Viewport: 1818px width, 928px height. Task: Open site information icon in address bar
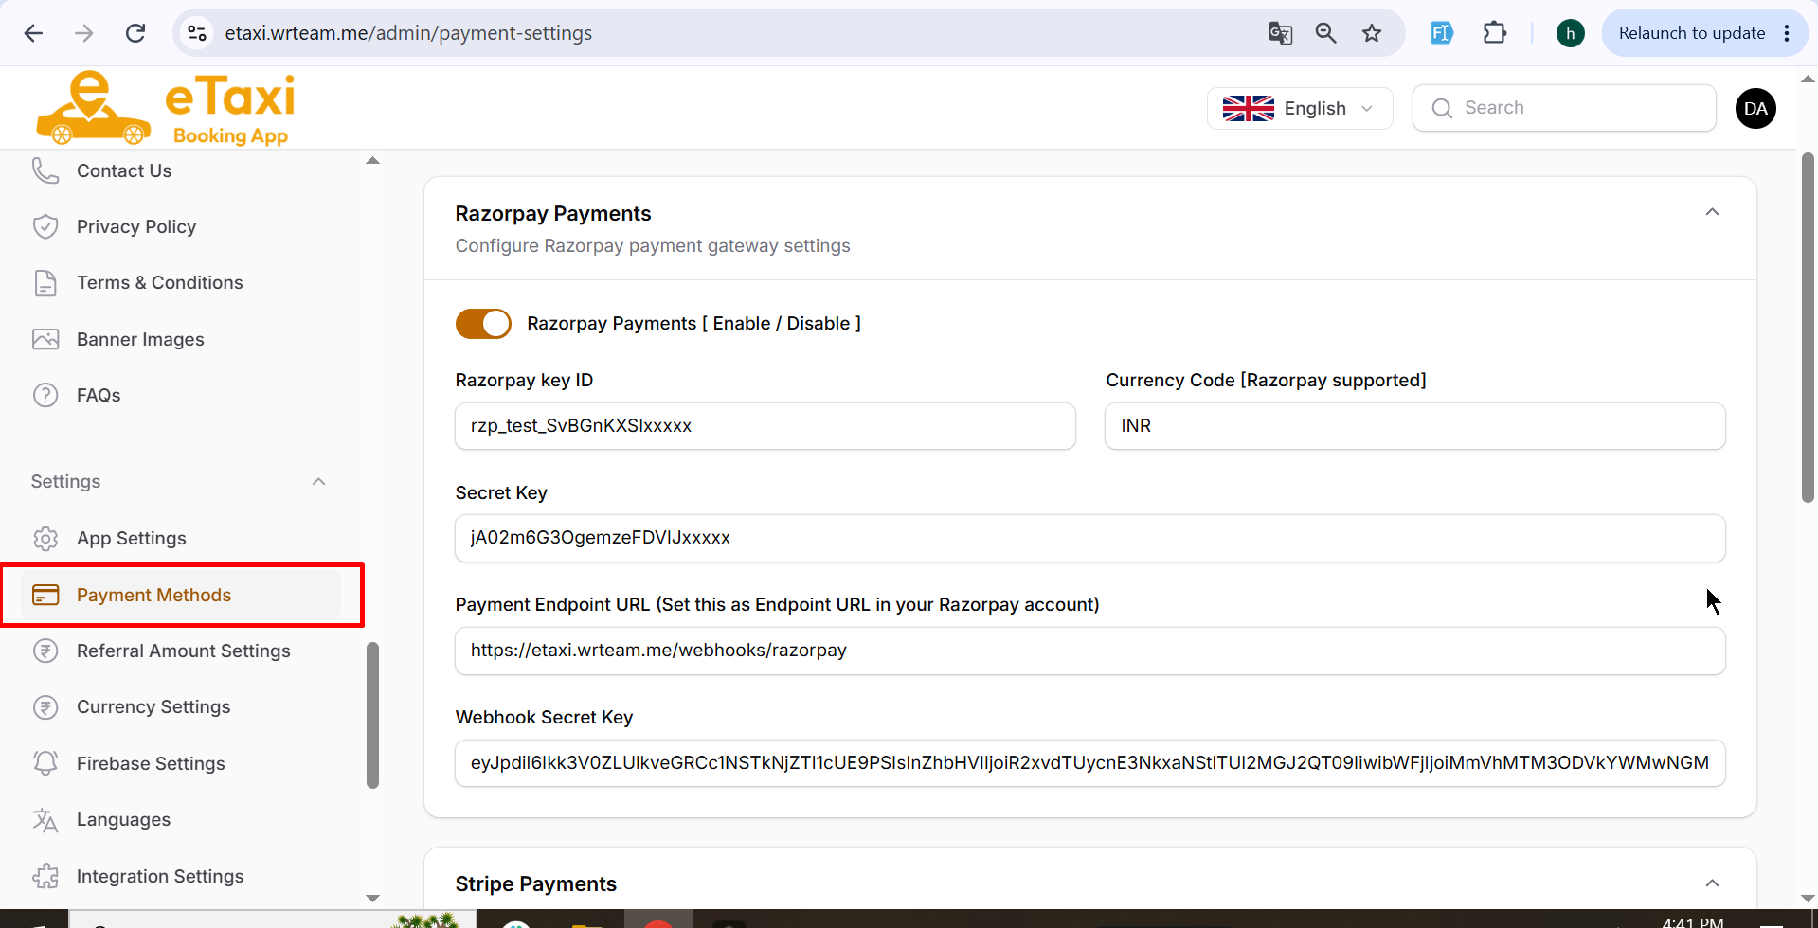[x=197, y=33]
